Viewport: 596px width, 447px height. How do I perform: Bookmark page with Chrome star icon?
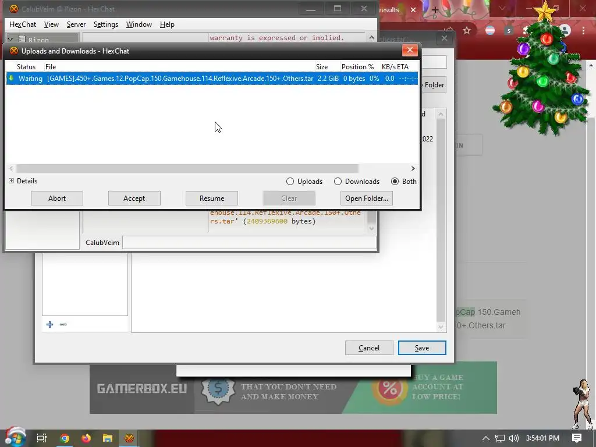pos(467,30)
